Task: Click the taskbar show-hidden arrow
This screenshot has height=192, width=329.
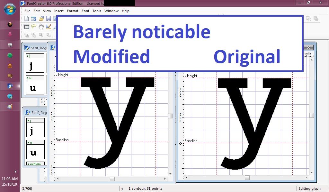Action: [15, 172]
